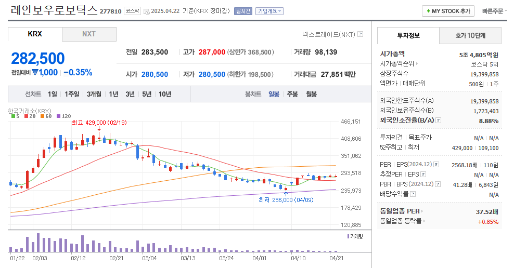Viewport: 514px width, 268px height.
Task: Click the 04/21 date on chart axis
Action: point(336,258)
